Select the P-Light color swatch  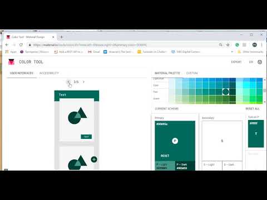(165, 166)
